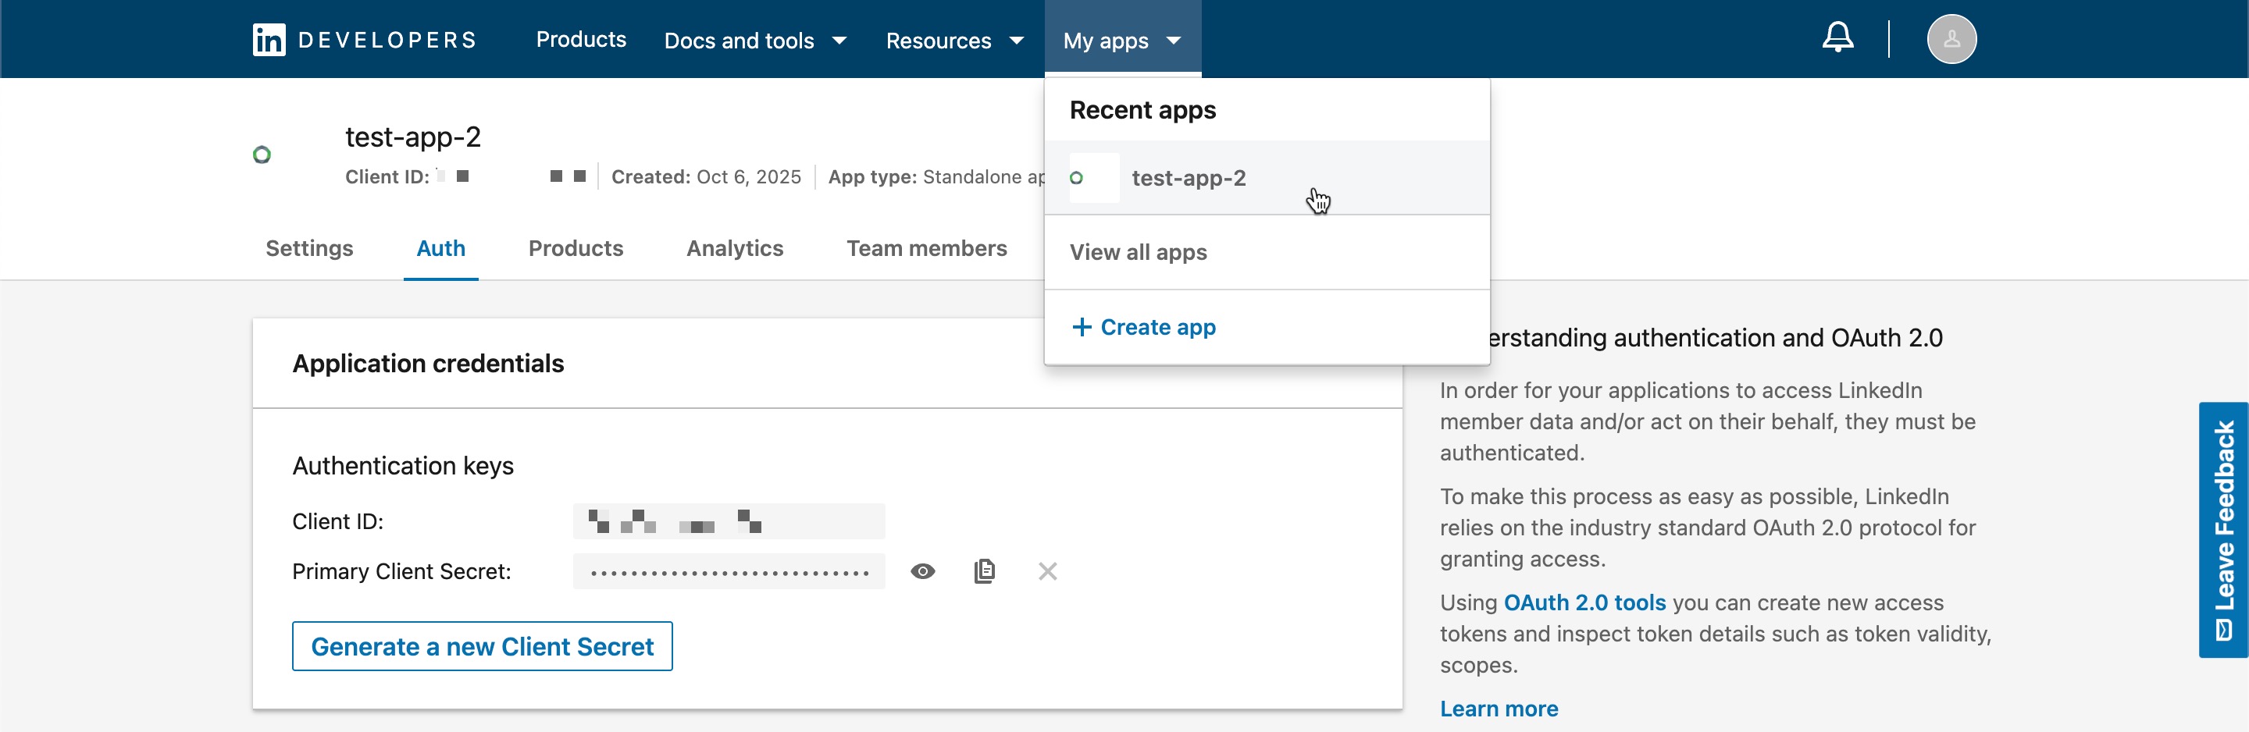The image size is (2249, 732).
Task: Collapse the My apps dropdown
Action: click(1121, 40)
